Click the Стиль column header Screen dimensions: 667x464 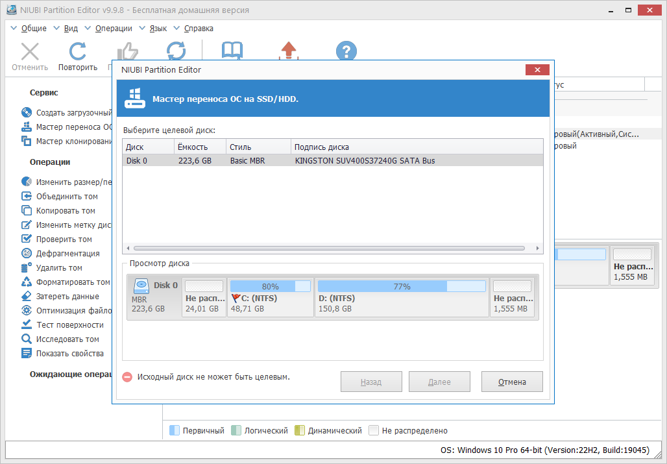tap(258, 147)
